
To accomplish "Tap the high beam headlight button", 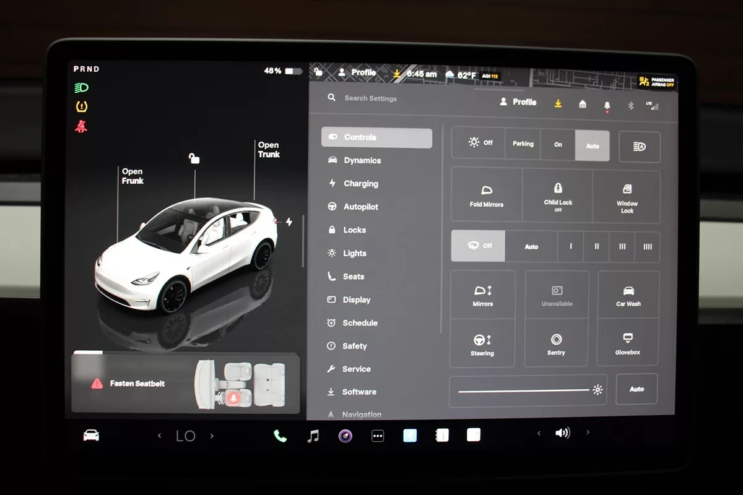I will click(x=639, y=147).
